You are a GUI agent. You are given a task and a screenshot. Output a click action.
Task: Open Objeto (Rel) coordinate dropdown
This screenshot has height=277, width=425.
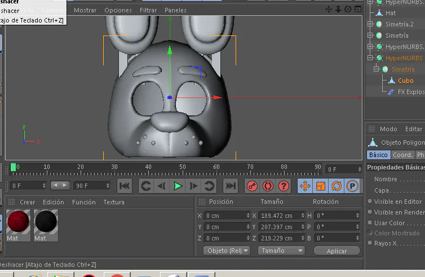[x=227, y=251]
